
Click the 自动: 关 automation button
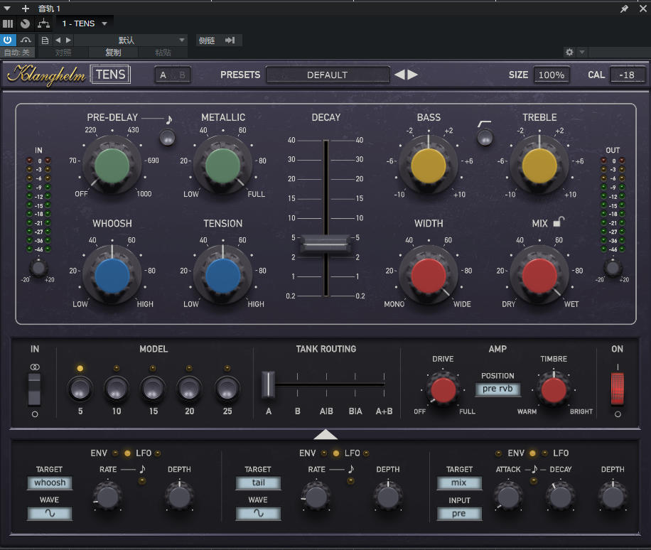tap(17, 53)
